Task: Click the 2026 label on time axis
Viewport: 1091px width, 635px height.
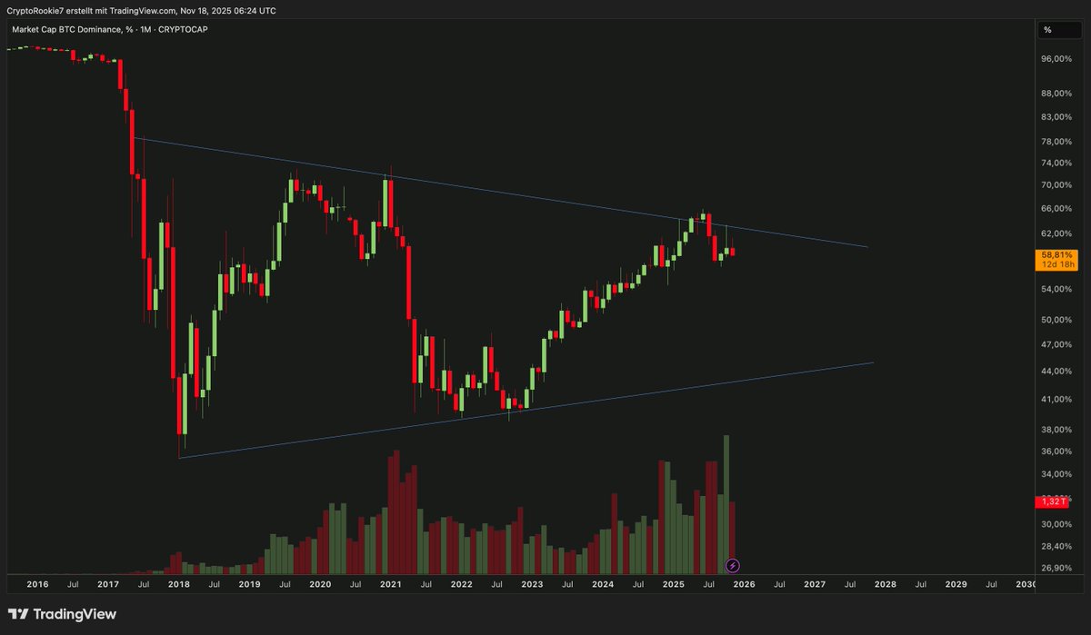Action: tap(744, 586)
